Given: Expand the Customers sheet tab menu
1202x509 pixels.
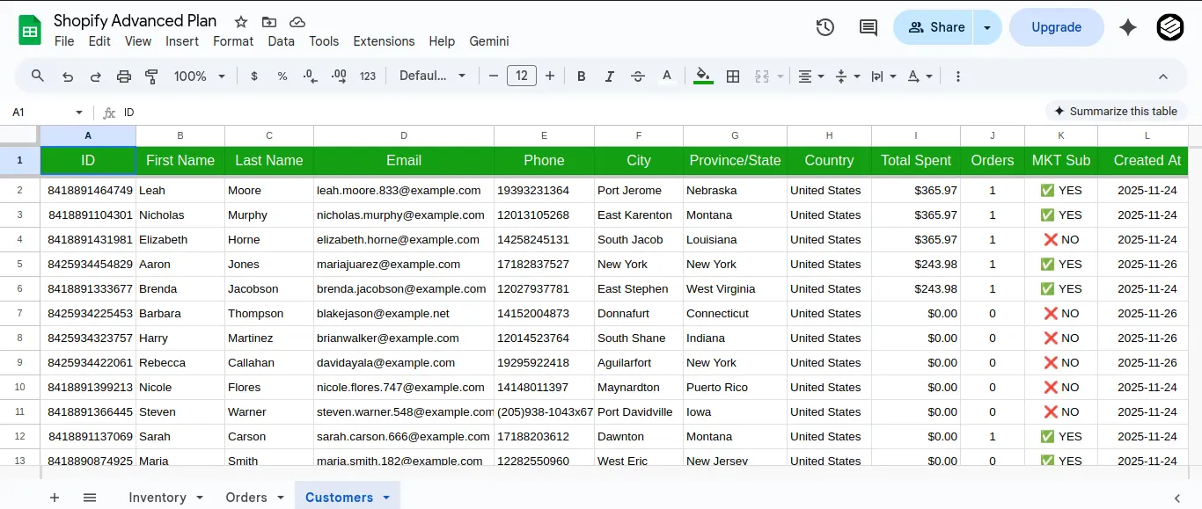Looking at the screenshot, I should (385, 497).
